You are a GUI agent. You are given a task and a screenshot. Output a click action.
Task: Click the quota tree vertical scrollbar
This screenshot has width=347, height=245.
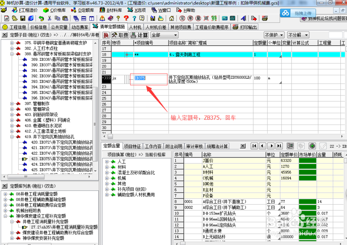(x=95, y=107)
